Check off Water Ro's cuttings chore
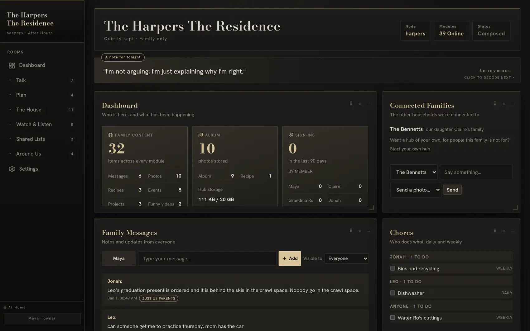This screenshot has height=331, width=530. [393, 318]
